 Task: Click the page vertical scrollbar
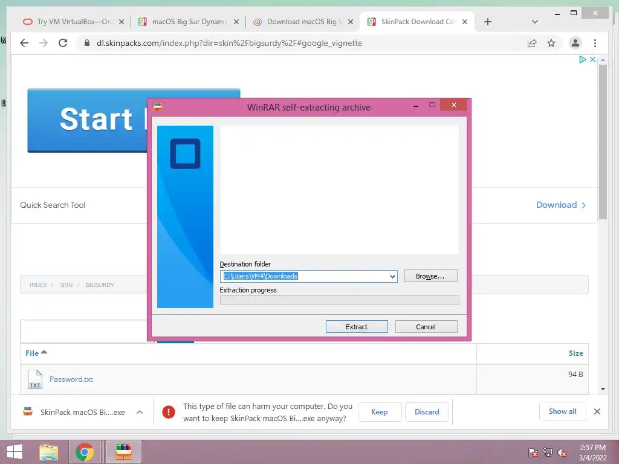point(603,142)
